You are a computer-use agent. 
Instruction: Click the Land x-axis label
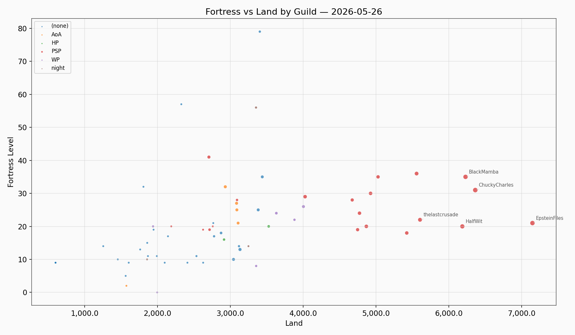point(294,324)
